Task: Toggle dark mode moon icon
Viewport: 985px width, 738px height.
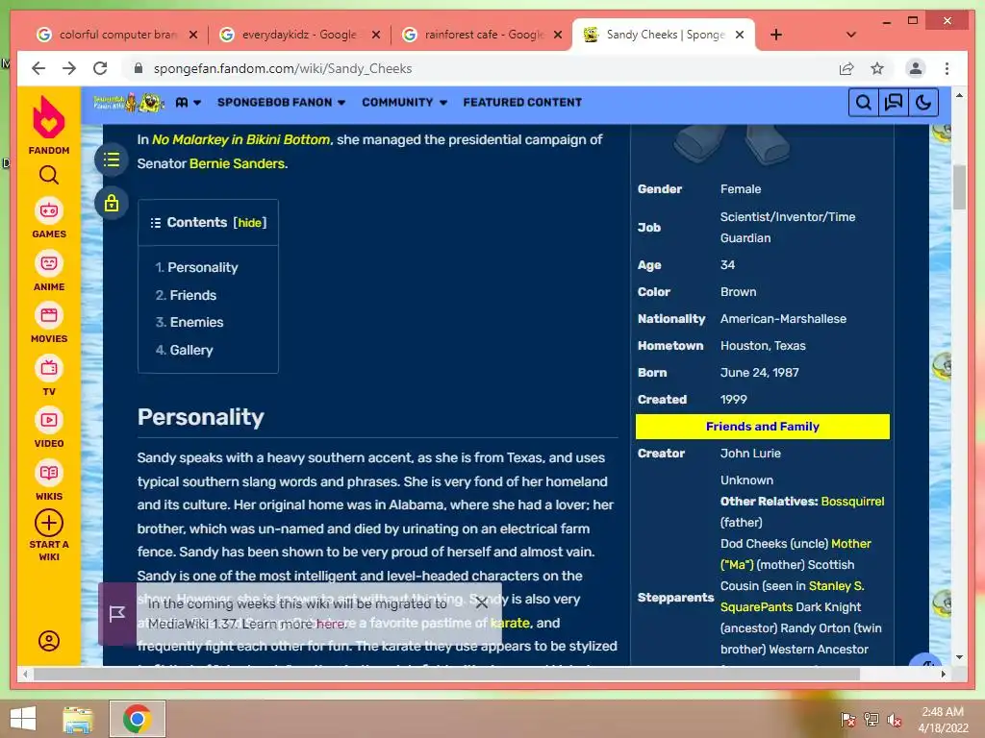Action: [922, 102]
